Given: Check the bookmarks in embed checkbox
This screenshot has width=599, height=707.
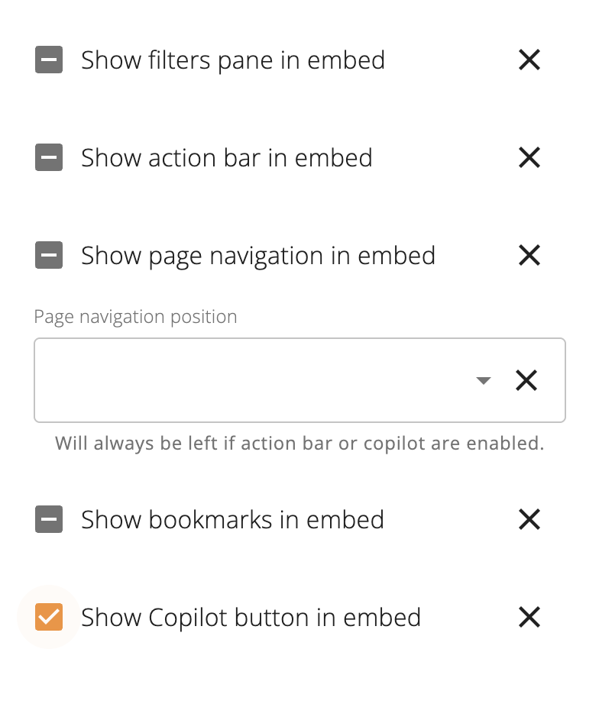Looking at the screenshot, I should 49,520.
